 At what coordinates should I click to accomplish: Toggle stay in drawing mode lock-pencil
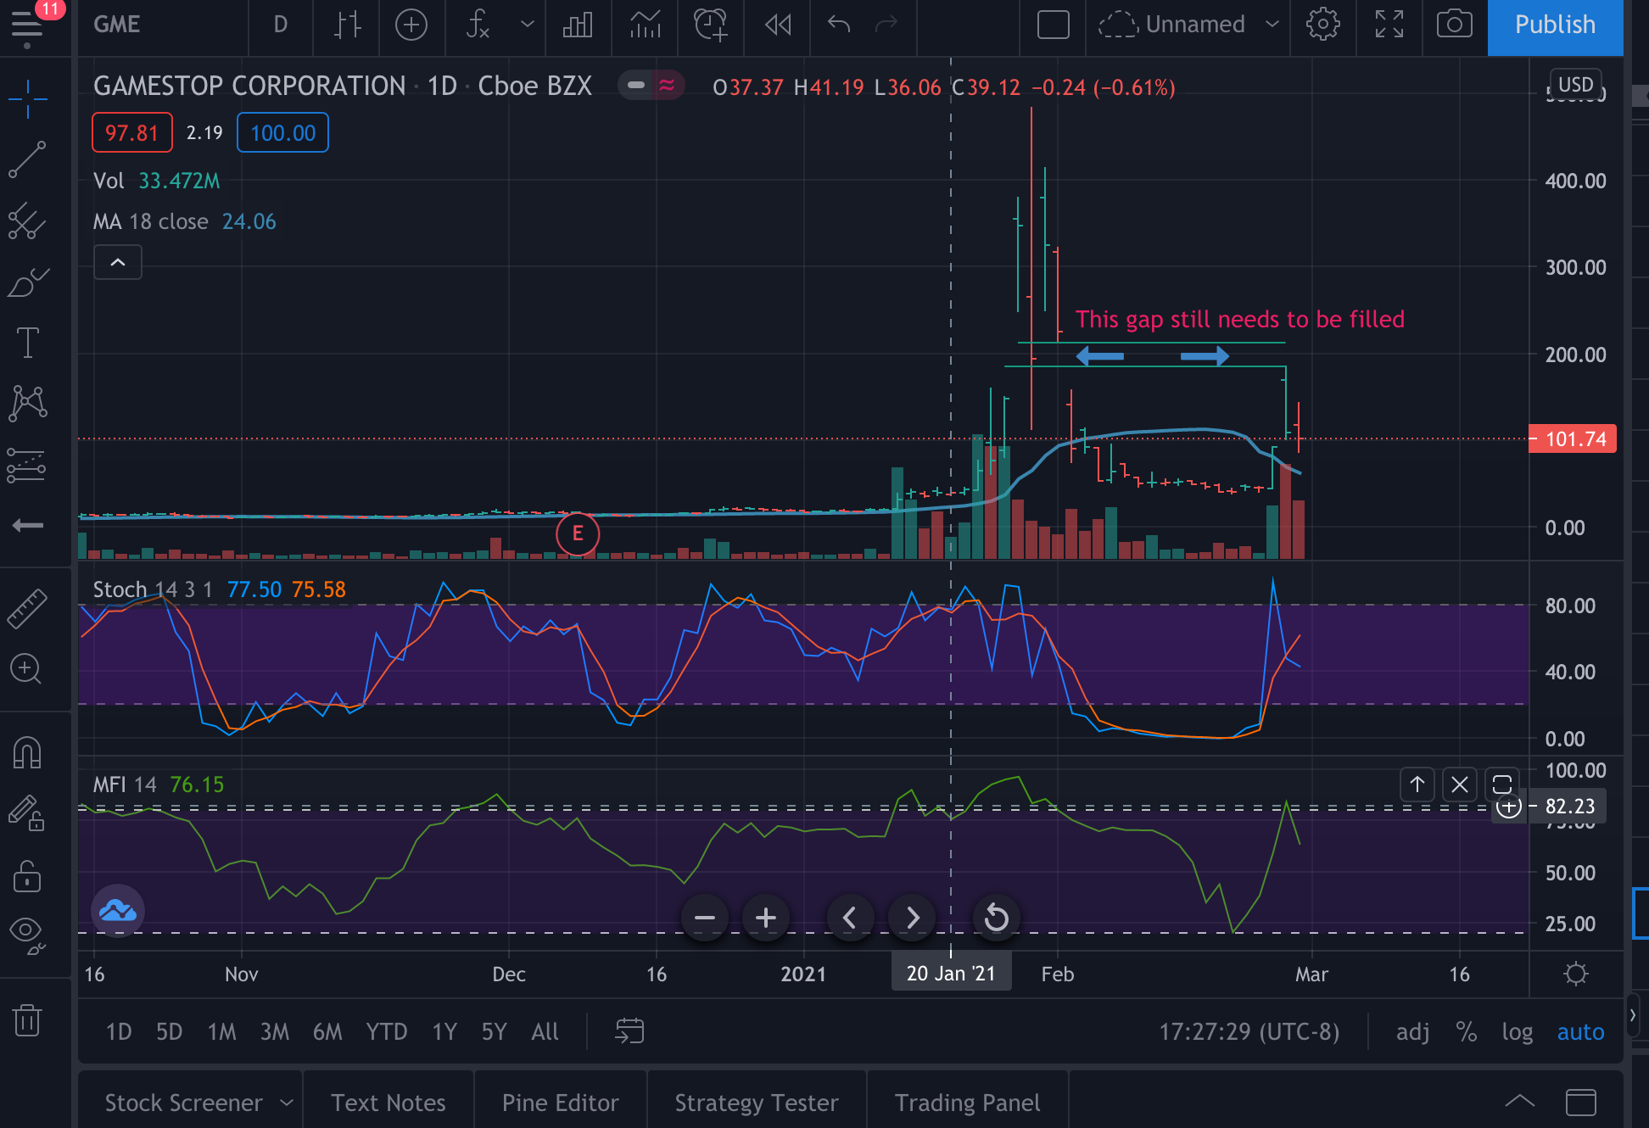pos(27,814)
